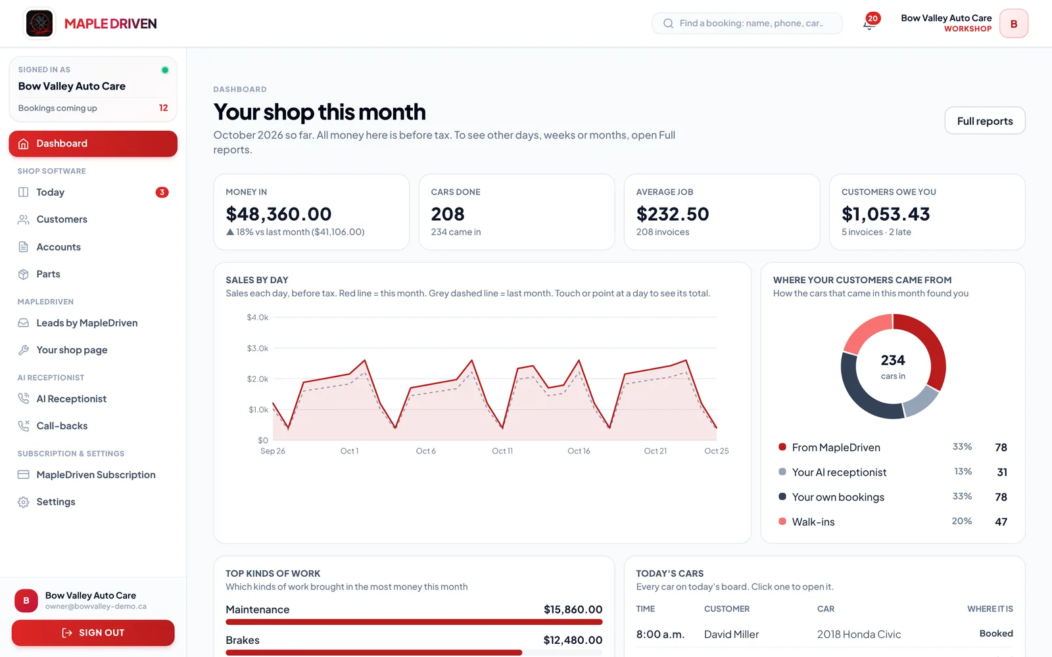The width and height of the screenshot is (1052, 657).
Task: Click the Money In $48,360.00 value
Action: pos(279,214)
